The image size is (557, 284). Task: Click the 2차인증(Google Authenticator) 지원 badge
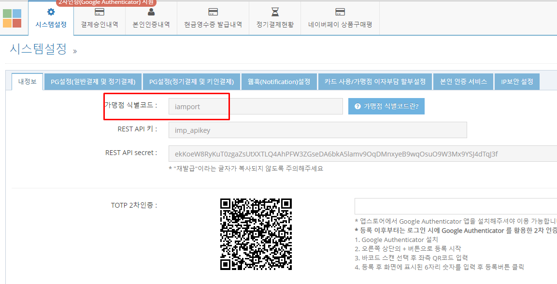pos(106,2)
